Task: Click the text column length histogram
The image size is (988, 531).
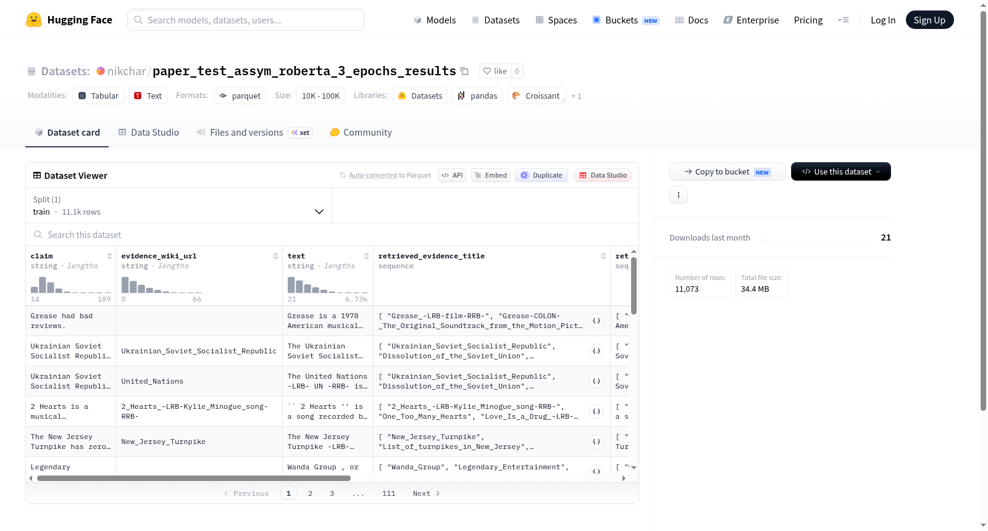Action: coord(328,285)
